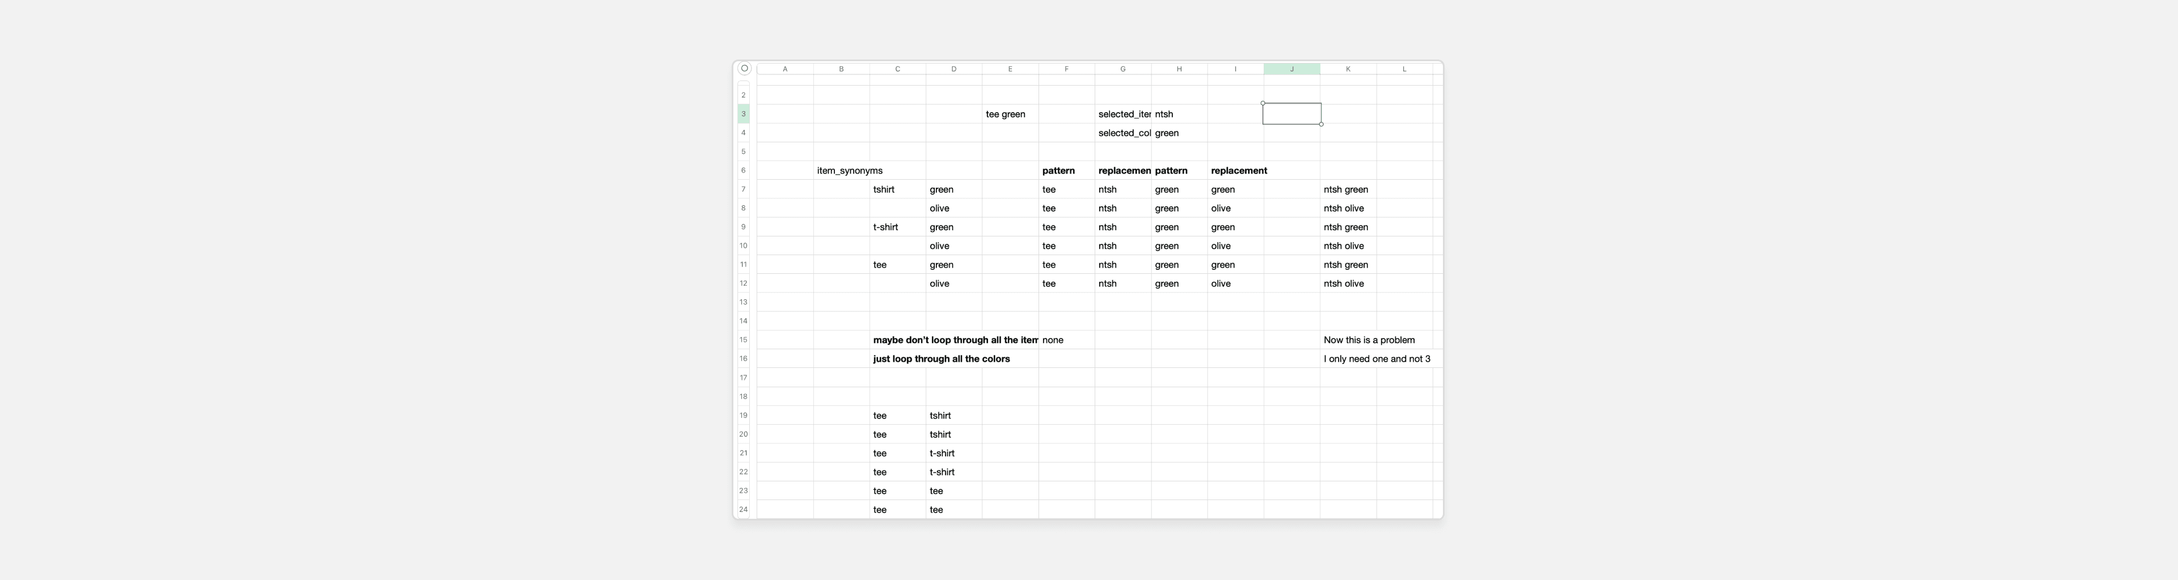The width and height of the screenshot is (2178, 580).
Task: Select column F header
Action: (1066, 69)
